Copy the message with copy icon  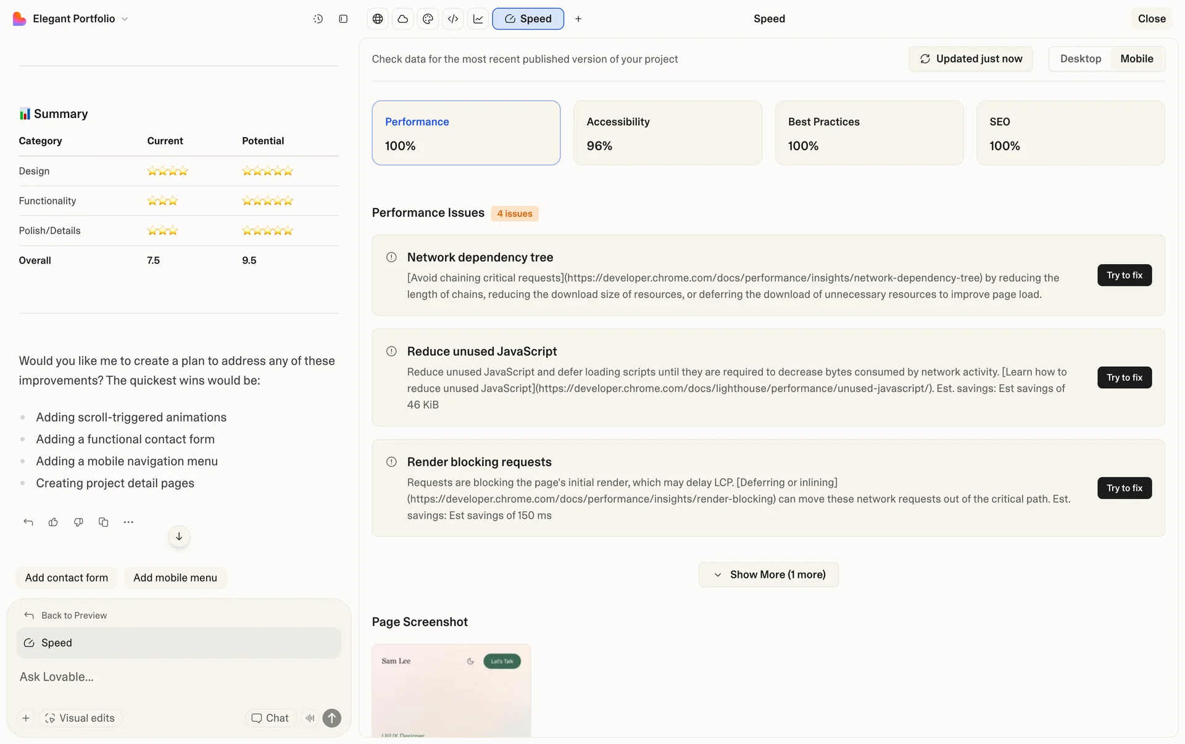coord(103,522)
